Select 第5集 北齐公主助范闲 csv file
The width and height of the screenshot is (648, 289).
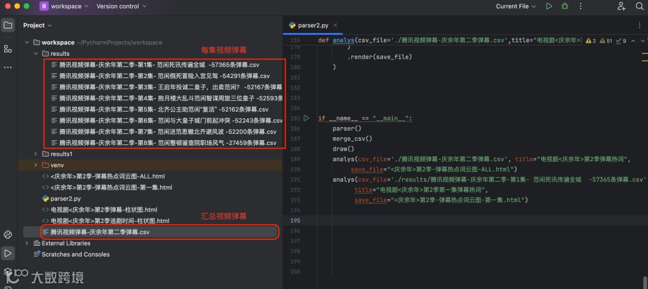point(160,109)
